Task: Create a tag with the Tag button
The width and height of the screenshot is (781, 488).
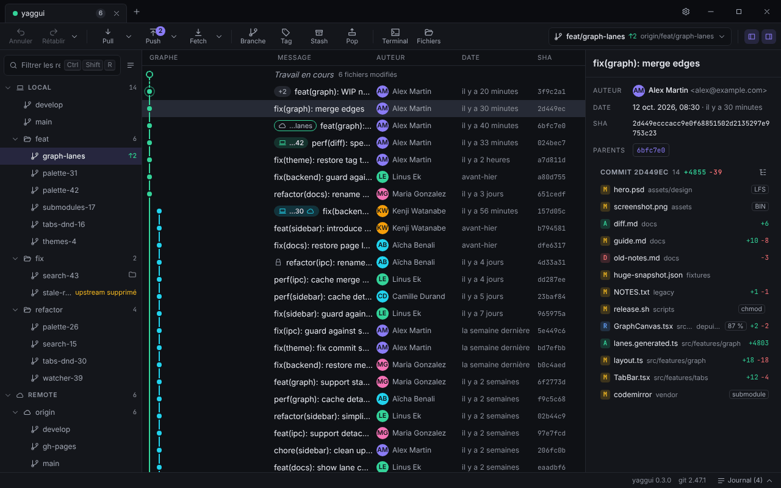Action: pyautogui.click(x=286, y=36)
